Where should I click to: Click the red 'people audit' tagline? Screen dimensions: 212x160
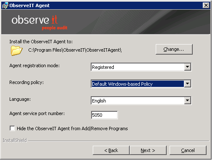[x=55, y=28]
